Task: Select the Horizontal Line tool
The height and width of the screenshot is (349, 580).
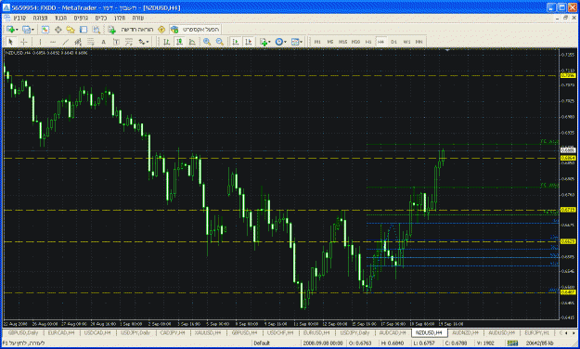Action: click(53, 42)
